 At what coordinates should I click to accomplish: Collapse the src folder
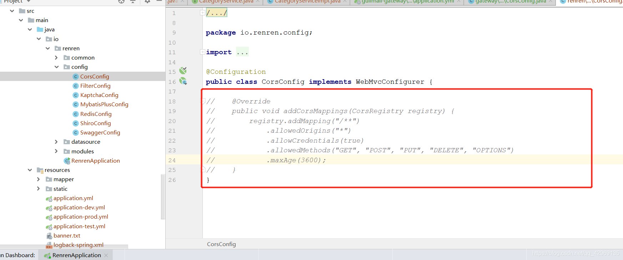(x=12, y=11)
